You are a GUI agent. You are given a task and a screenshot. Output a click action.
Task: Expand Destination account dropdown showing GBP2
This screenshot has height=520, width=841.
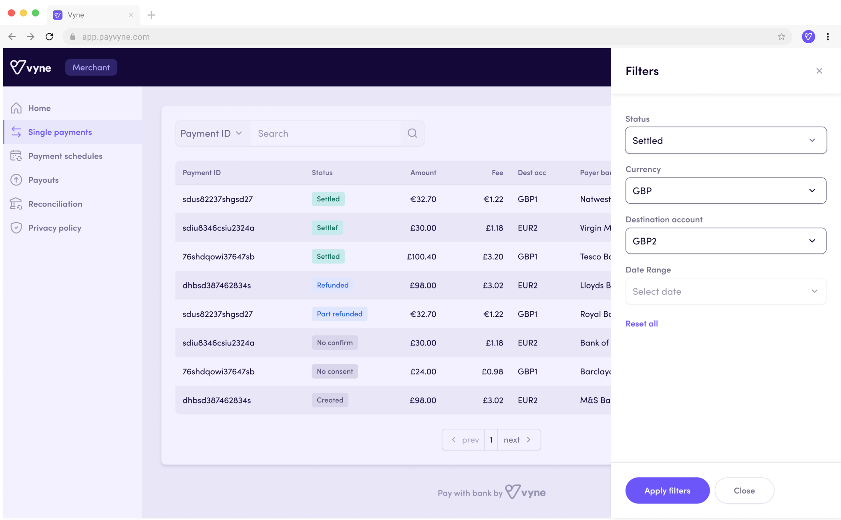click(x=725, y=241)
